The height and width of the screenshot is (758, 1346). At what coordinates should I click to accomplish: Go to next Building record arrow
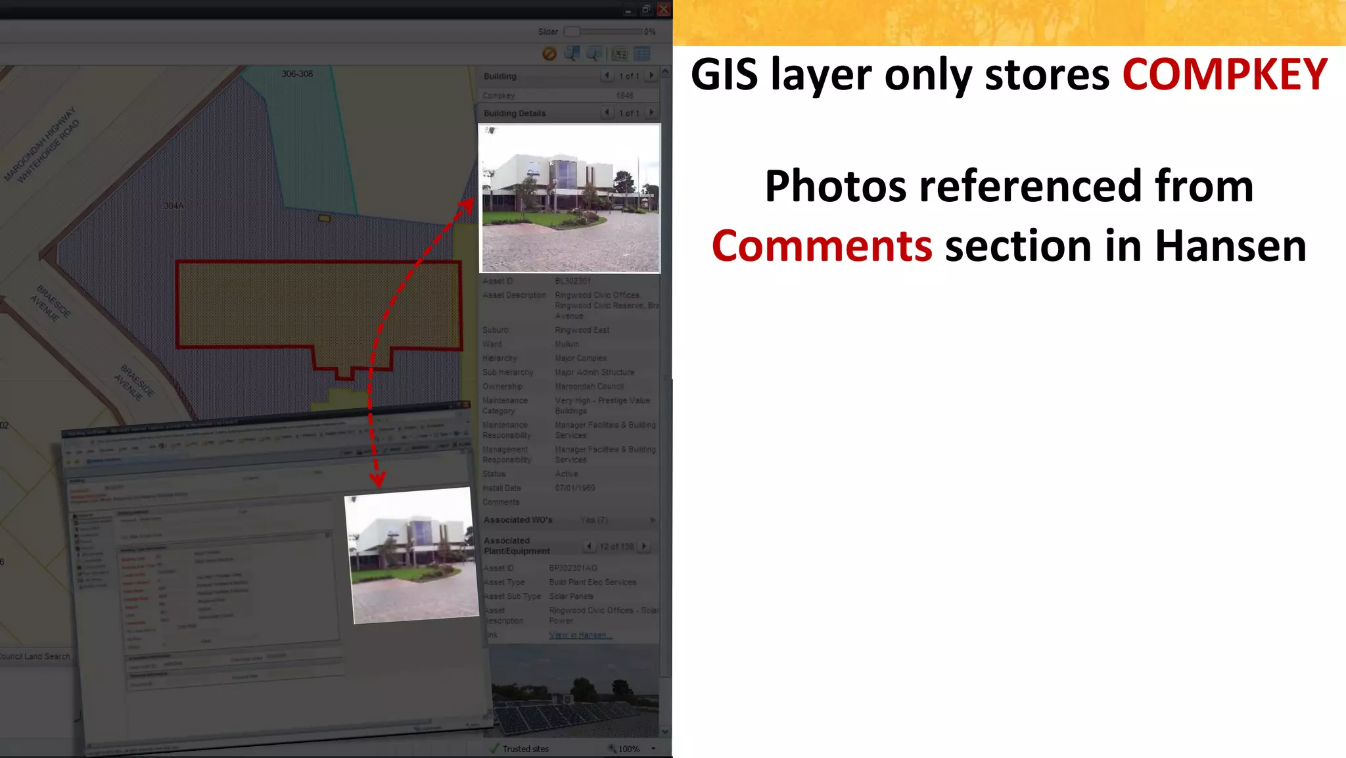tap(651, 76)
